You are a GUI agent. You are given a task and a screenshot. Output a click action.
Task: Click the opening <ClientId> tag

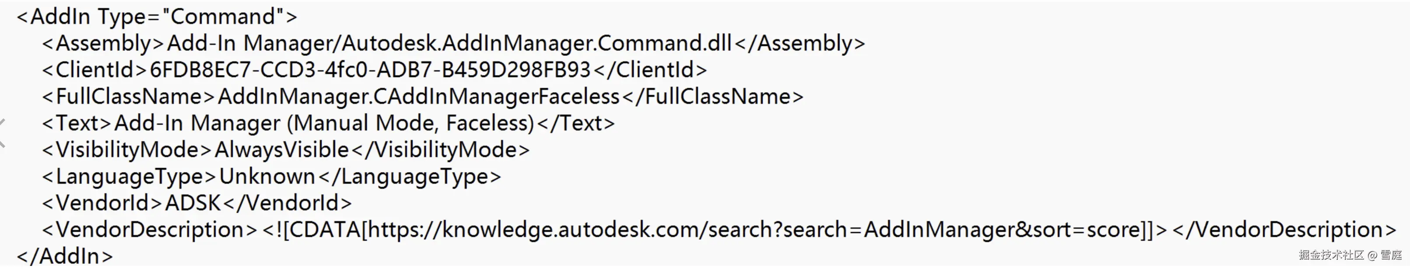94,70
